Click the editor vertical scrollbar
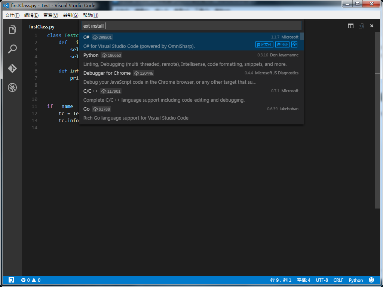 (377, 121)
